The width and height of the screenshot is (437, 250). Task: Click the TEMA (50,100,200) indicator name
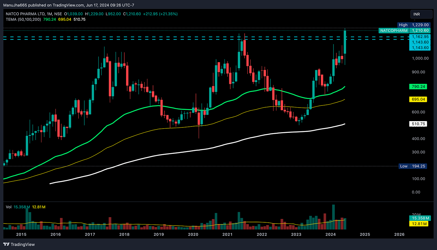24,19
